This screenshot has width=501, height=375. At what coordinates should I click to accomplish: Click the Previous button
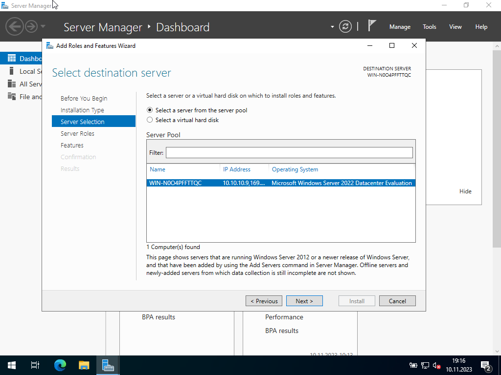click(264, 301)
